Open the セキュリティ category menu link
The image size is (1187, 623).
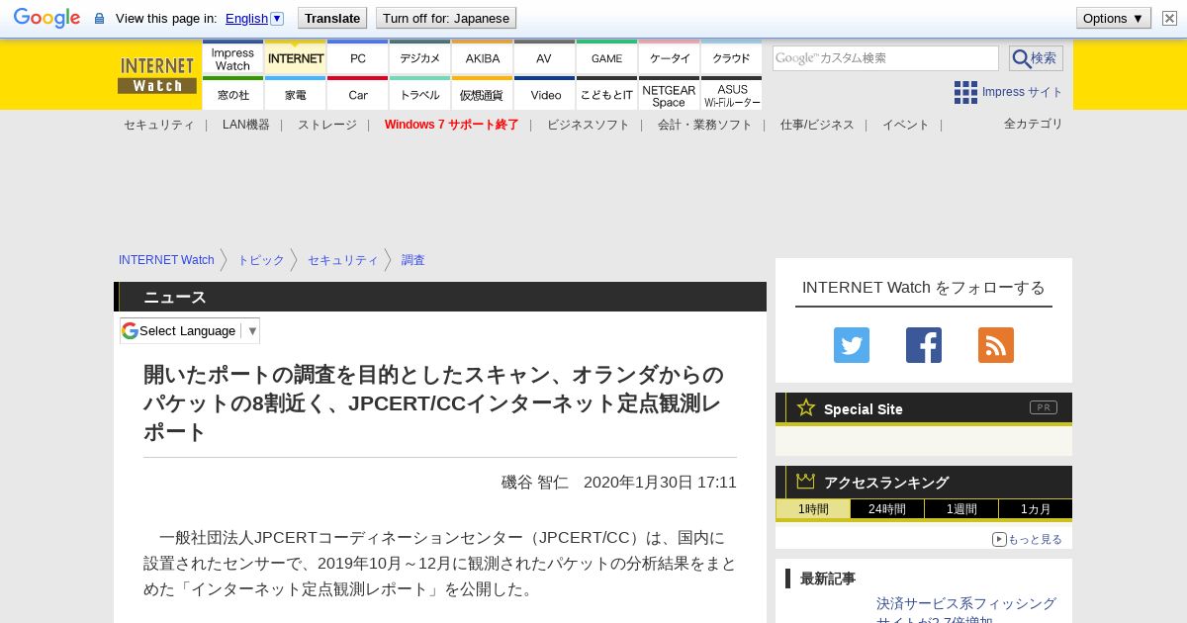[x=158, y=125]
